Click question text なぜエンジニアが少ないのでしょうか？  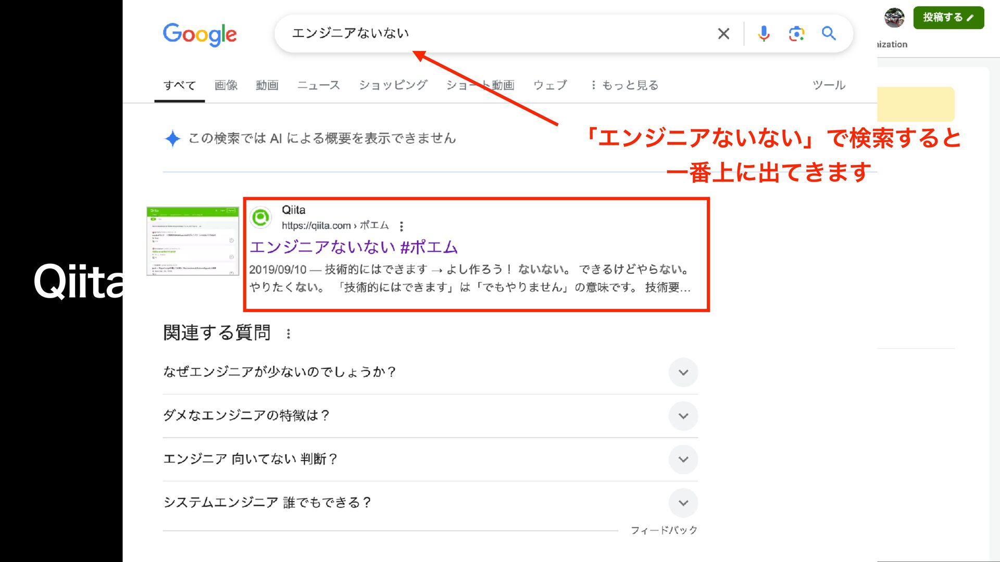pos(280,372)
